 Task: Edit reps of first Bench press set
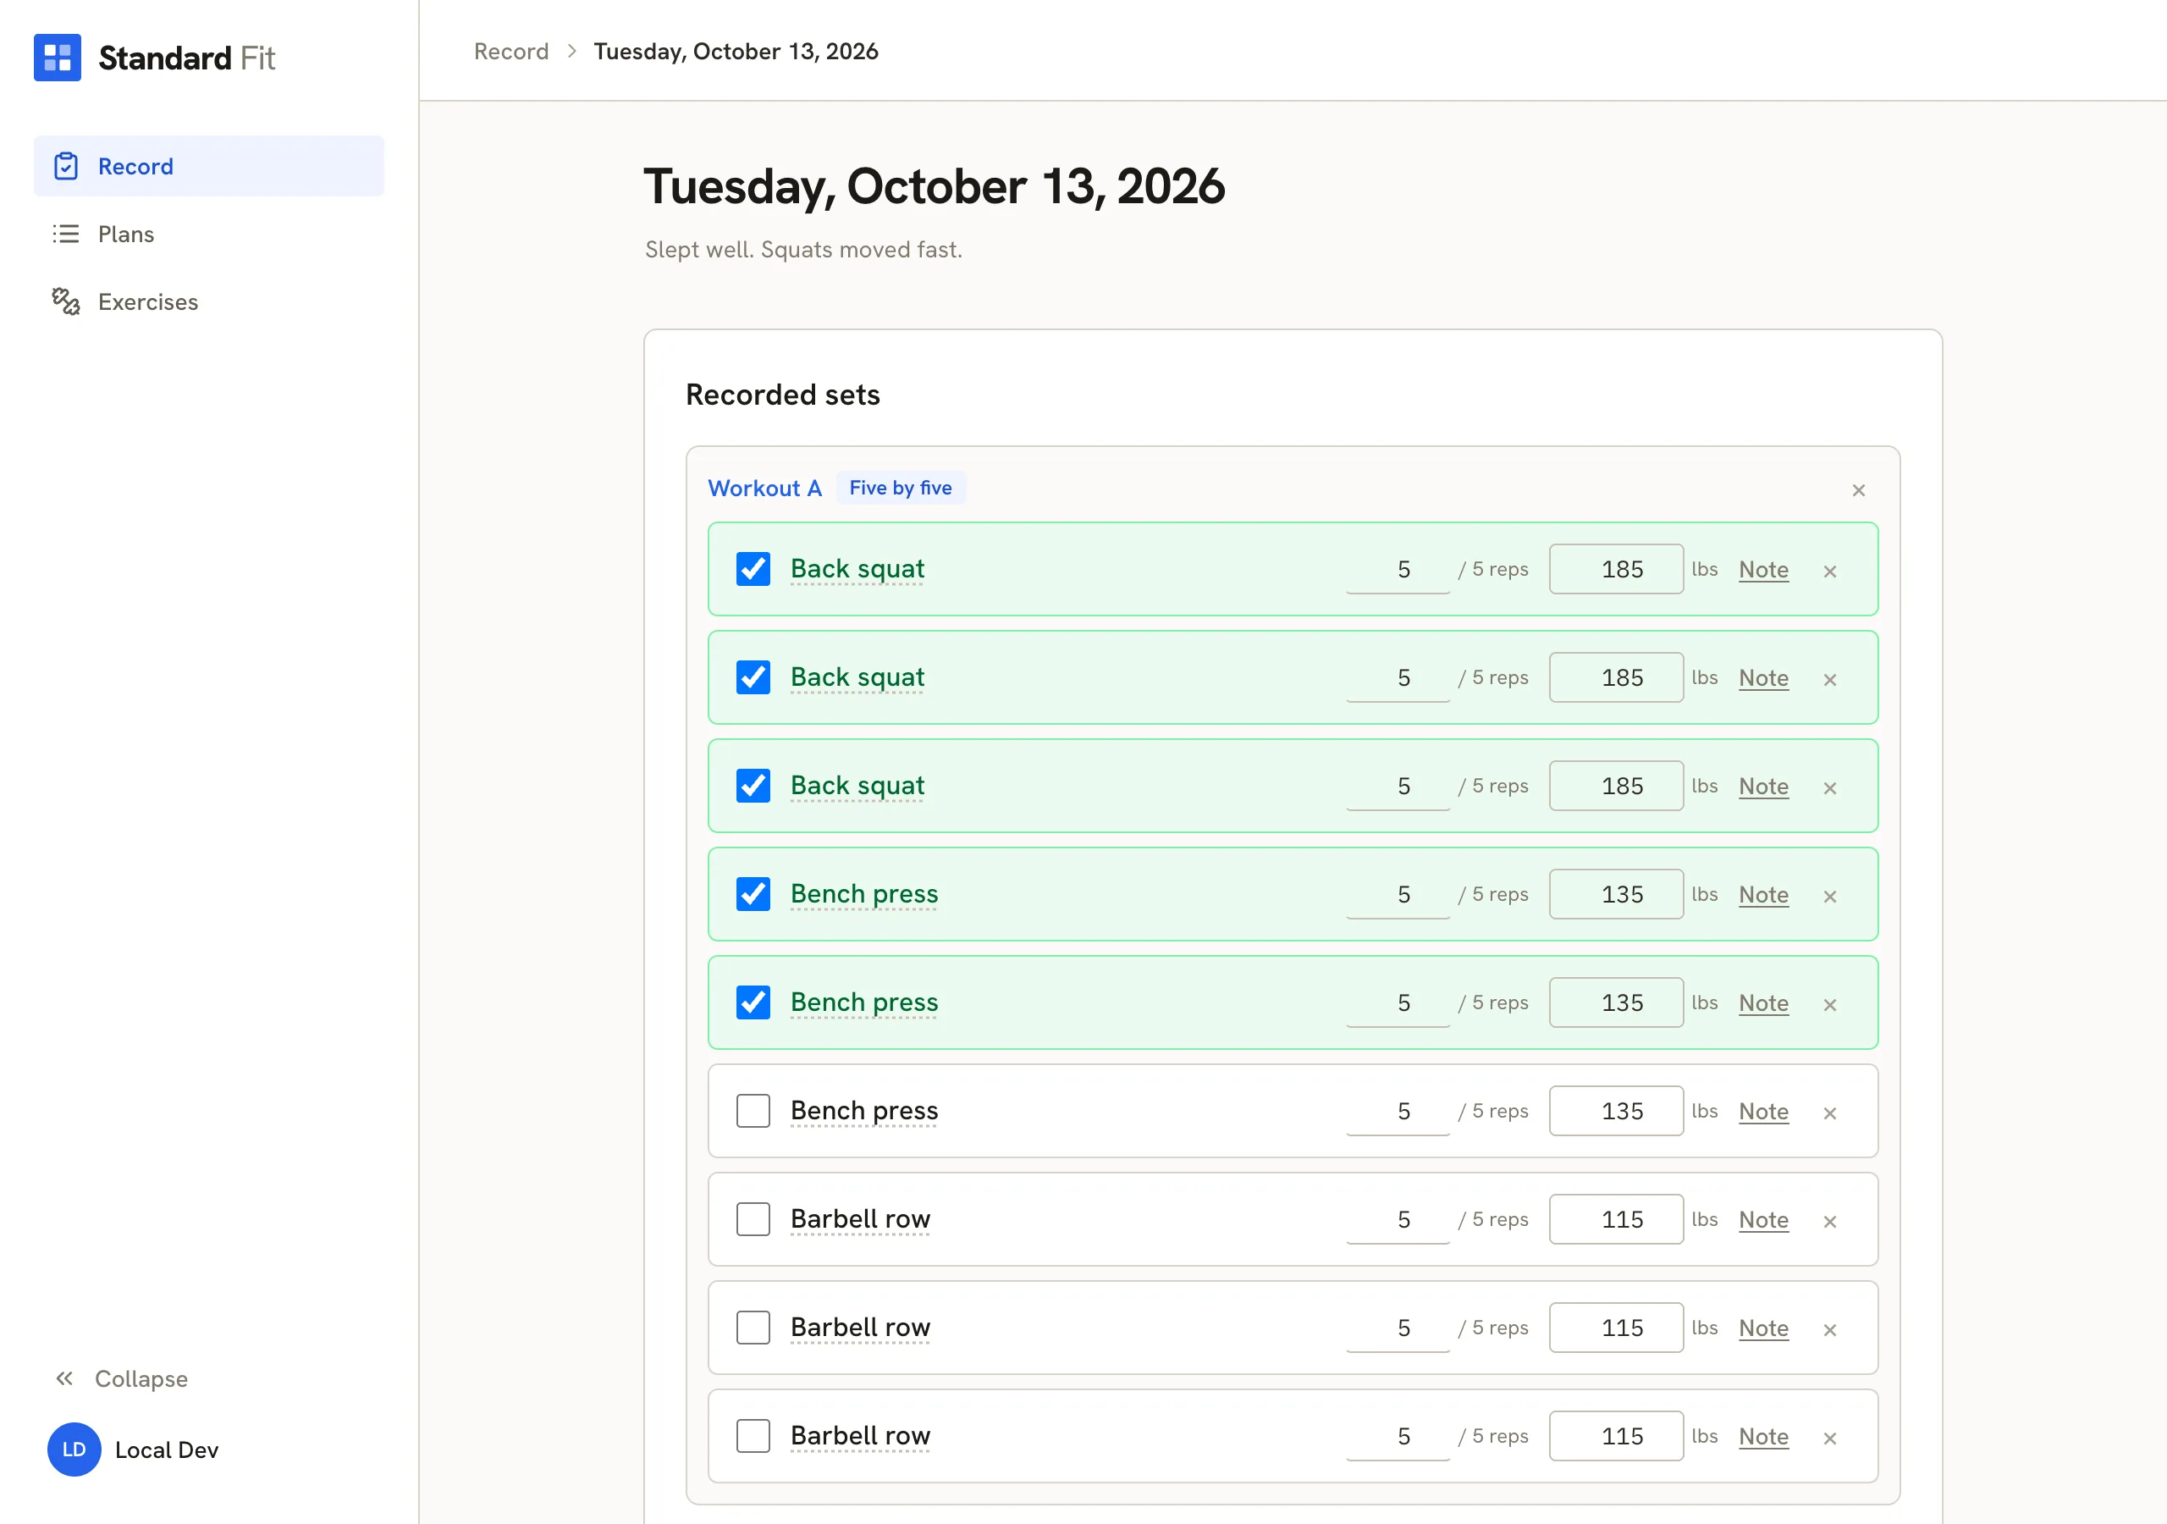click(1398, 894)
